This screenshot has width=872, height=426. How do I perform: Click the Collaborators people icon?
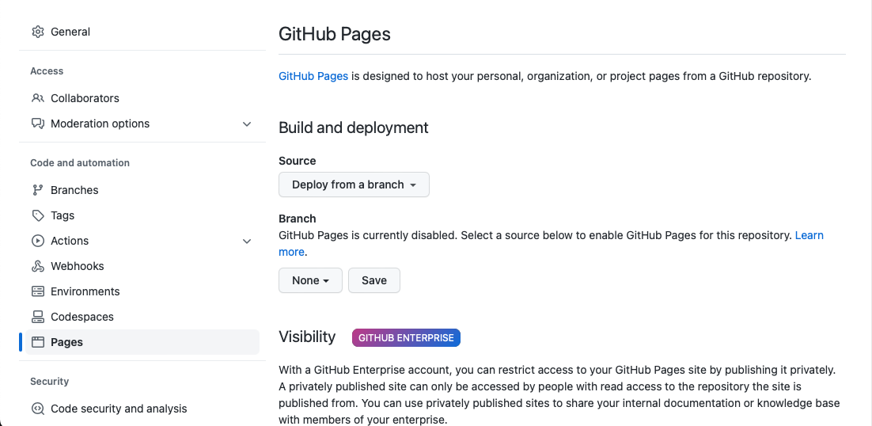pyautogui.click(x=38, y=98)
